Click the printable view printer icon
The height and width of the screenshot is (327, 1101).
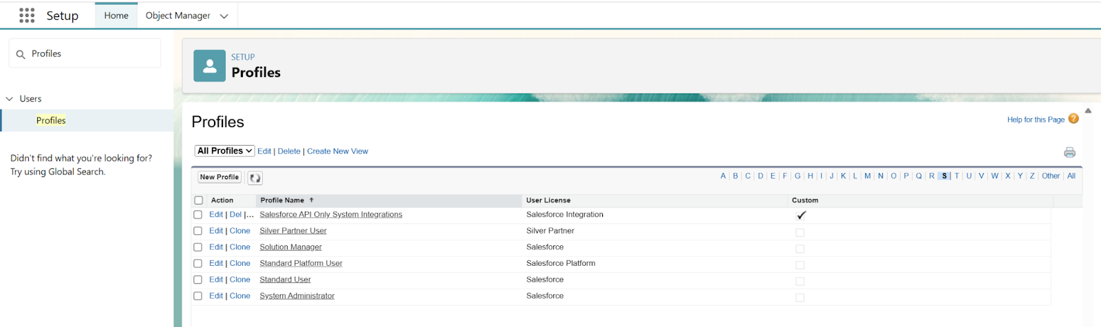point(1069,153)
